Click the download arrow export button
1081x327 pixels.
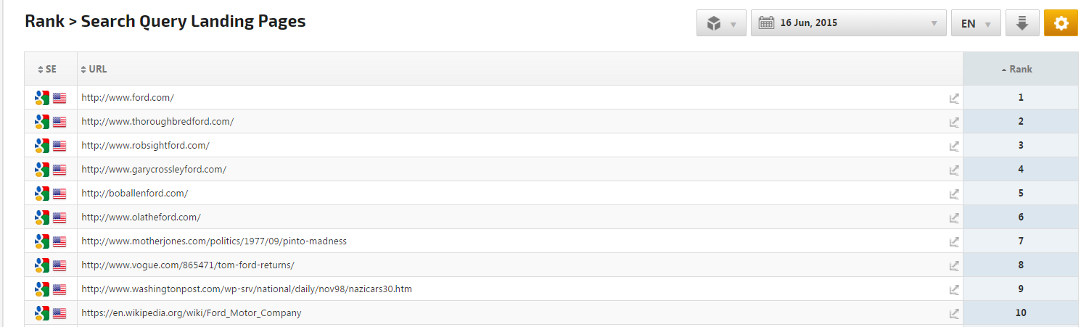point(1022,23)
